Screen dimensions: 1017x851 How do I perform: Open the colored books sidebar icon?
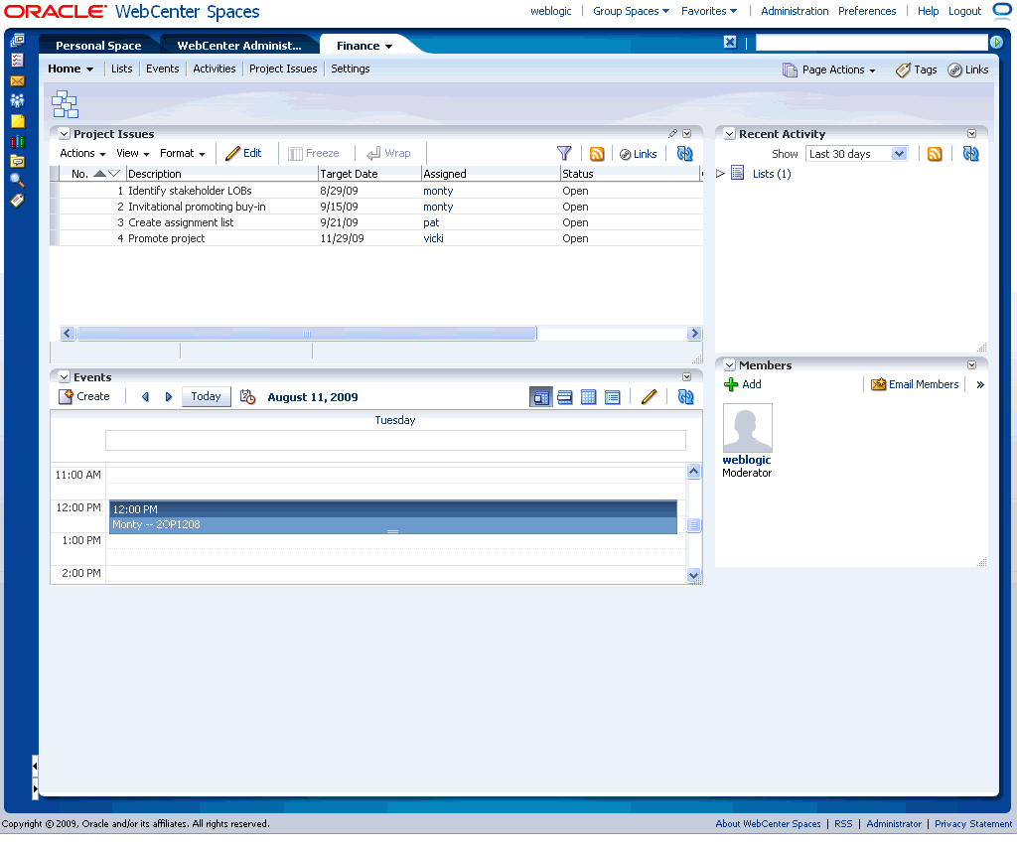point(18,141)
